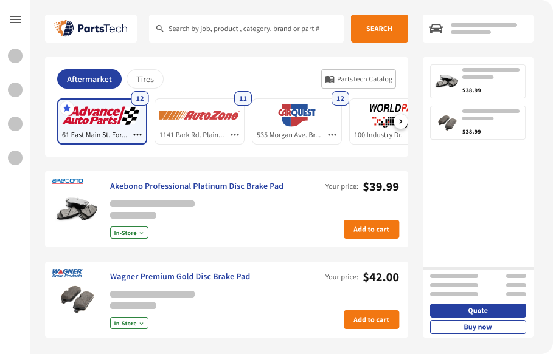Expand In-Store dropdown for Wagner pad
Viewport: 553px width, 354px height.
pos(129,323)
